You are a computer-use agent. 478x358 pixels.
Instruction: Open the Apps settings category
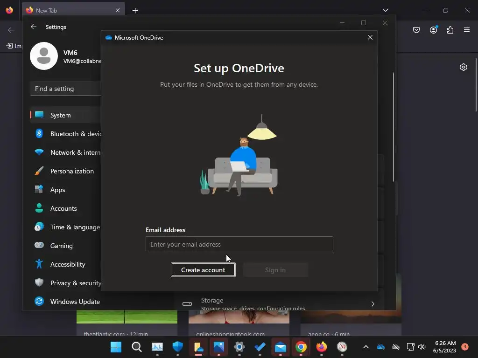tap(65, 190)
